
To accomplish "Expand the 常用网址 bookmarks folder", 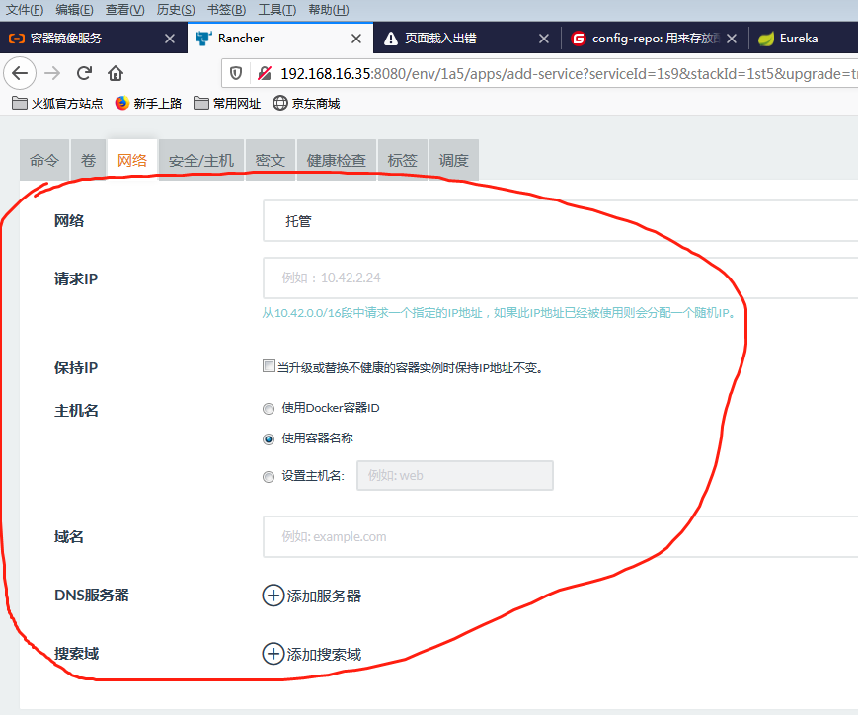I will point(225,102).
